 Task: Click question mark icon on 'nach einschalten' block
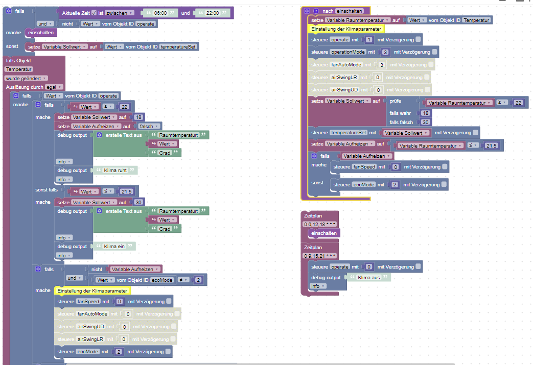click(316, 11)
